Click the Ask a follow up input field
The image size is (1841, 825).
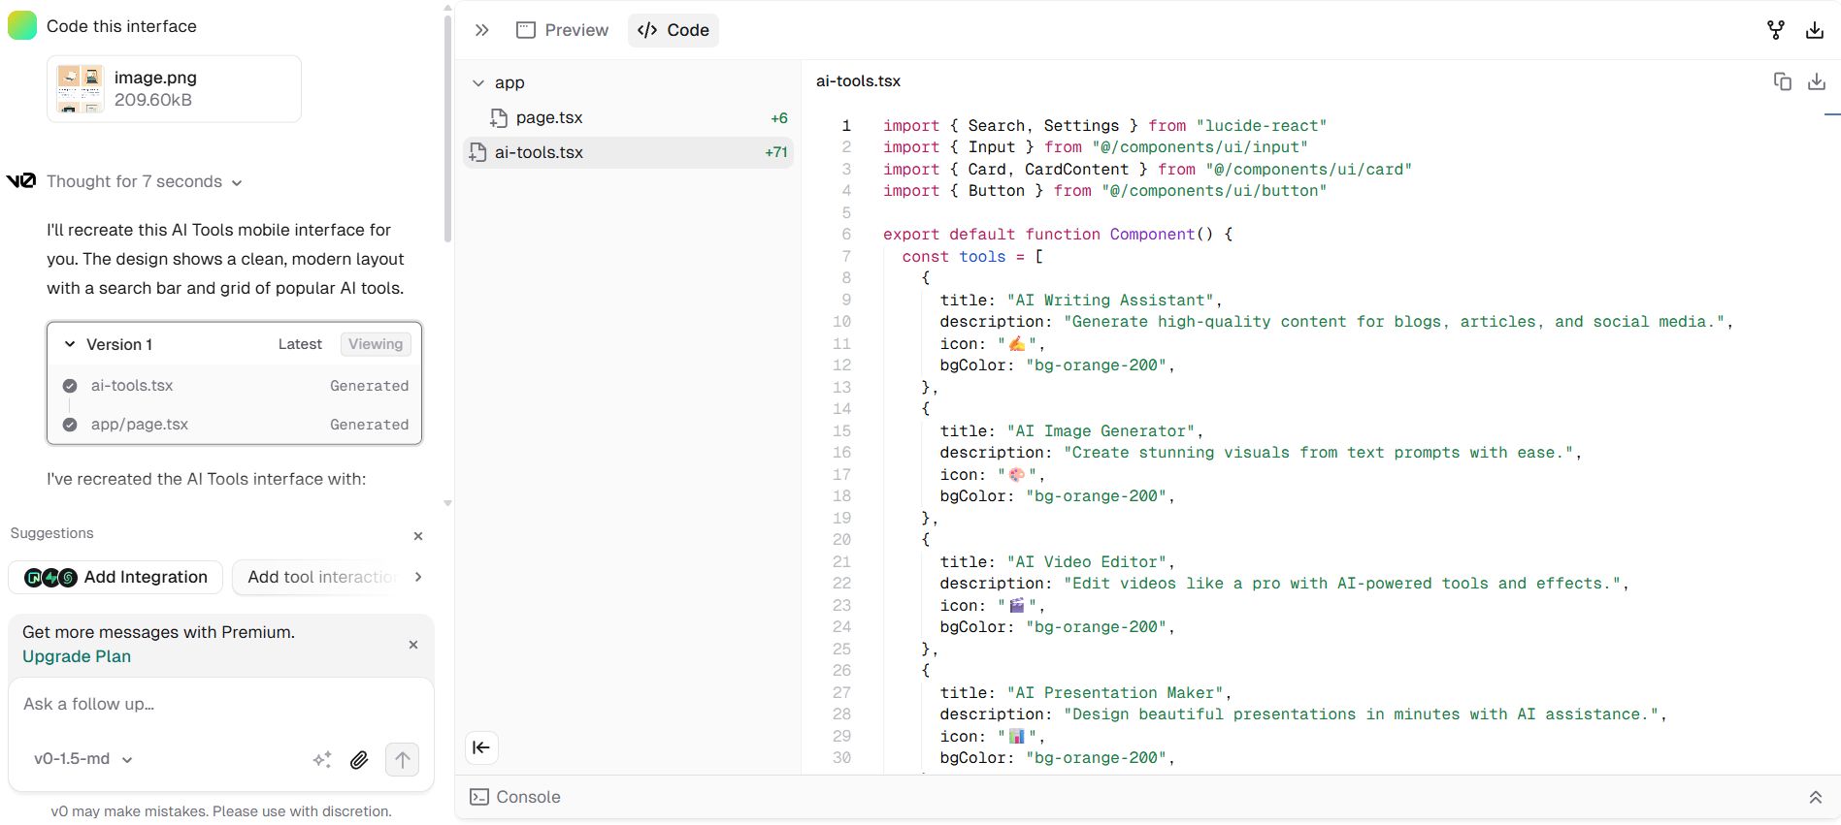coord(221,704)
